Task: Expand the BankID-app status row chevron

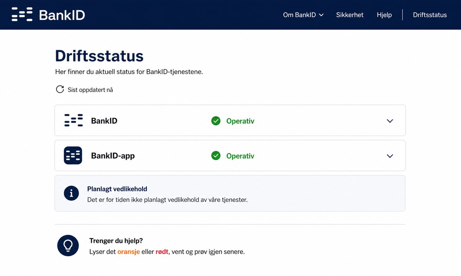Action: tap(390, 156)
